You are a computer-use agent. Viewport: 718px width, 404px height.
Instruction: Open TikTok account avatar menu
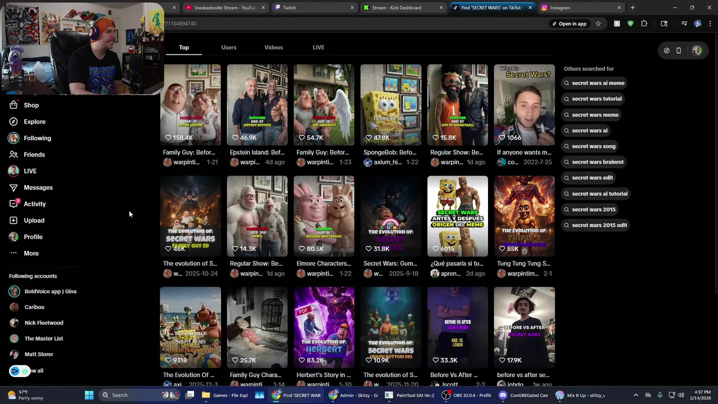pos(697,50)
